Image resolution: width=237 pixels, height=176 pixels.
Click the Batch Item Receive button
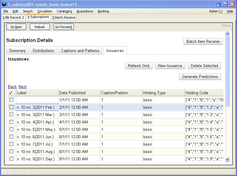coord(203,41)
